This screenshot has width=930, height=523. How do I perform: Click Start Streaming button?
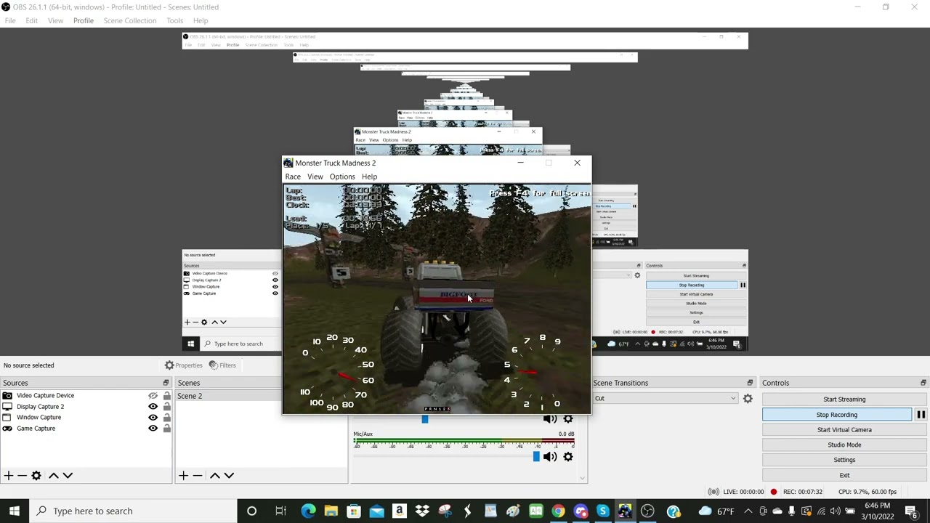coord(844,400)
